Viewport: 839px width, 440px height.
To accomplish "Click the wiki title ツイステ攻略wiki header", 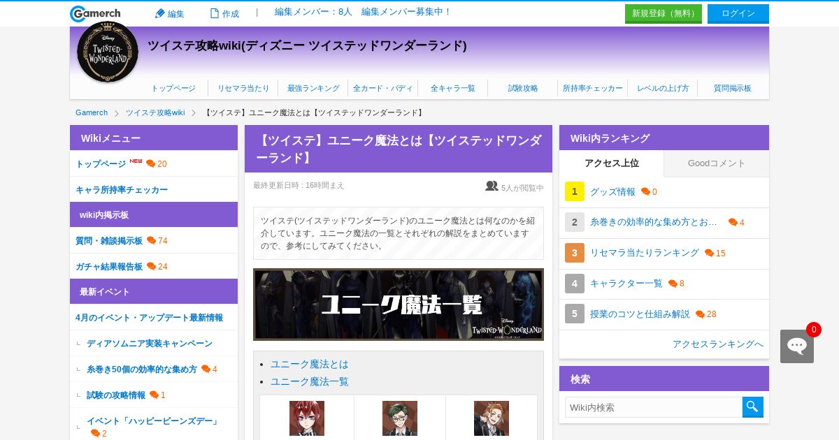I will click(307, 46).
